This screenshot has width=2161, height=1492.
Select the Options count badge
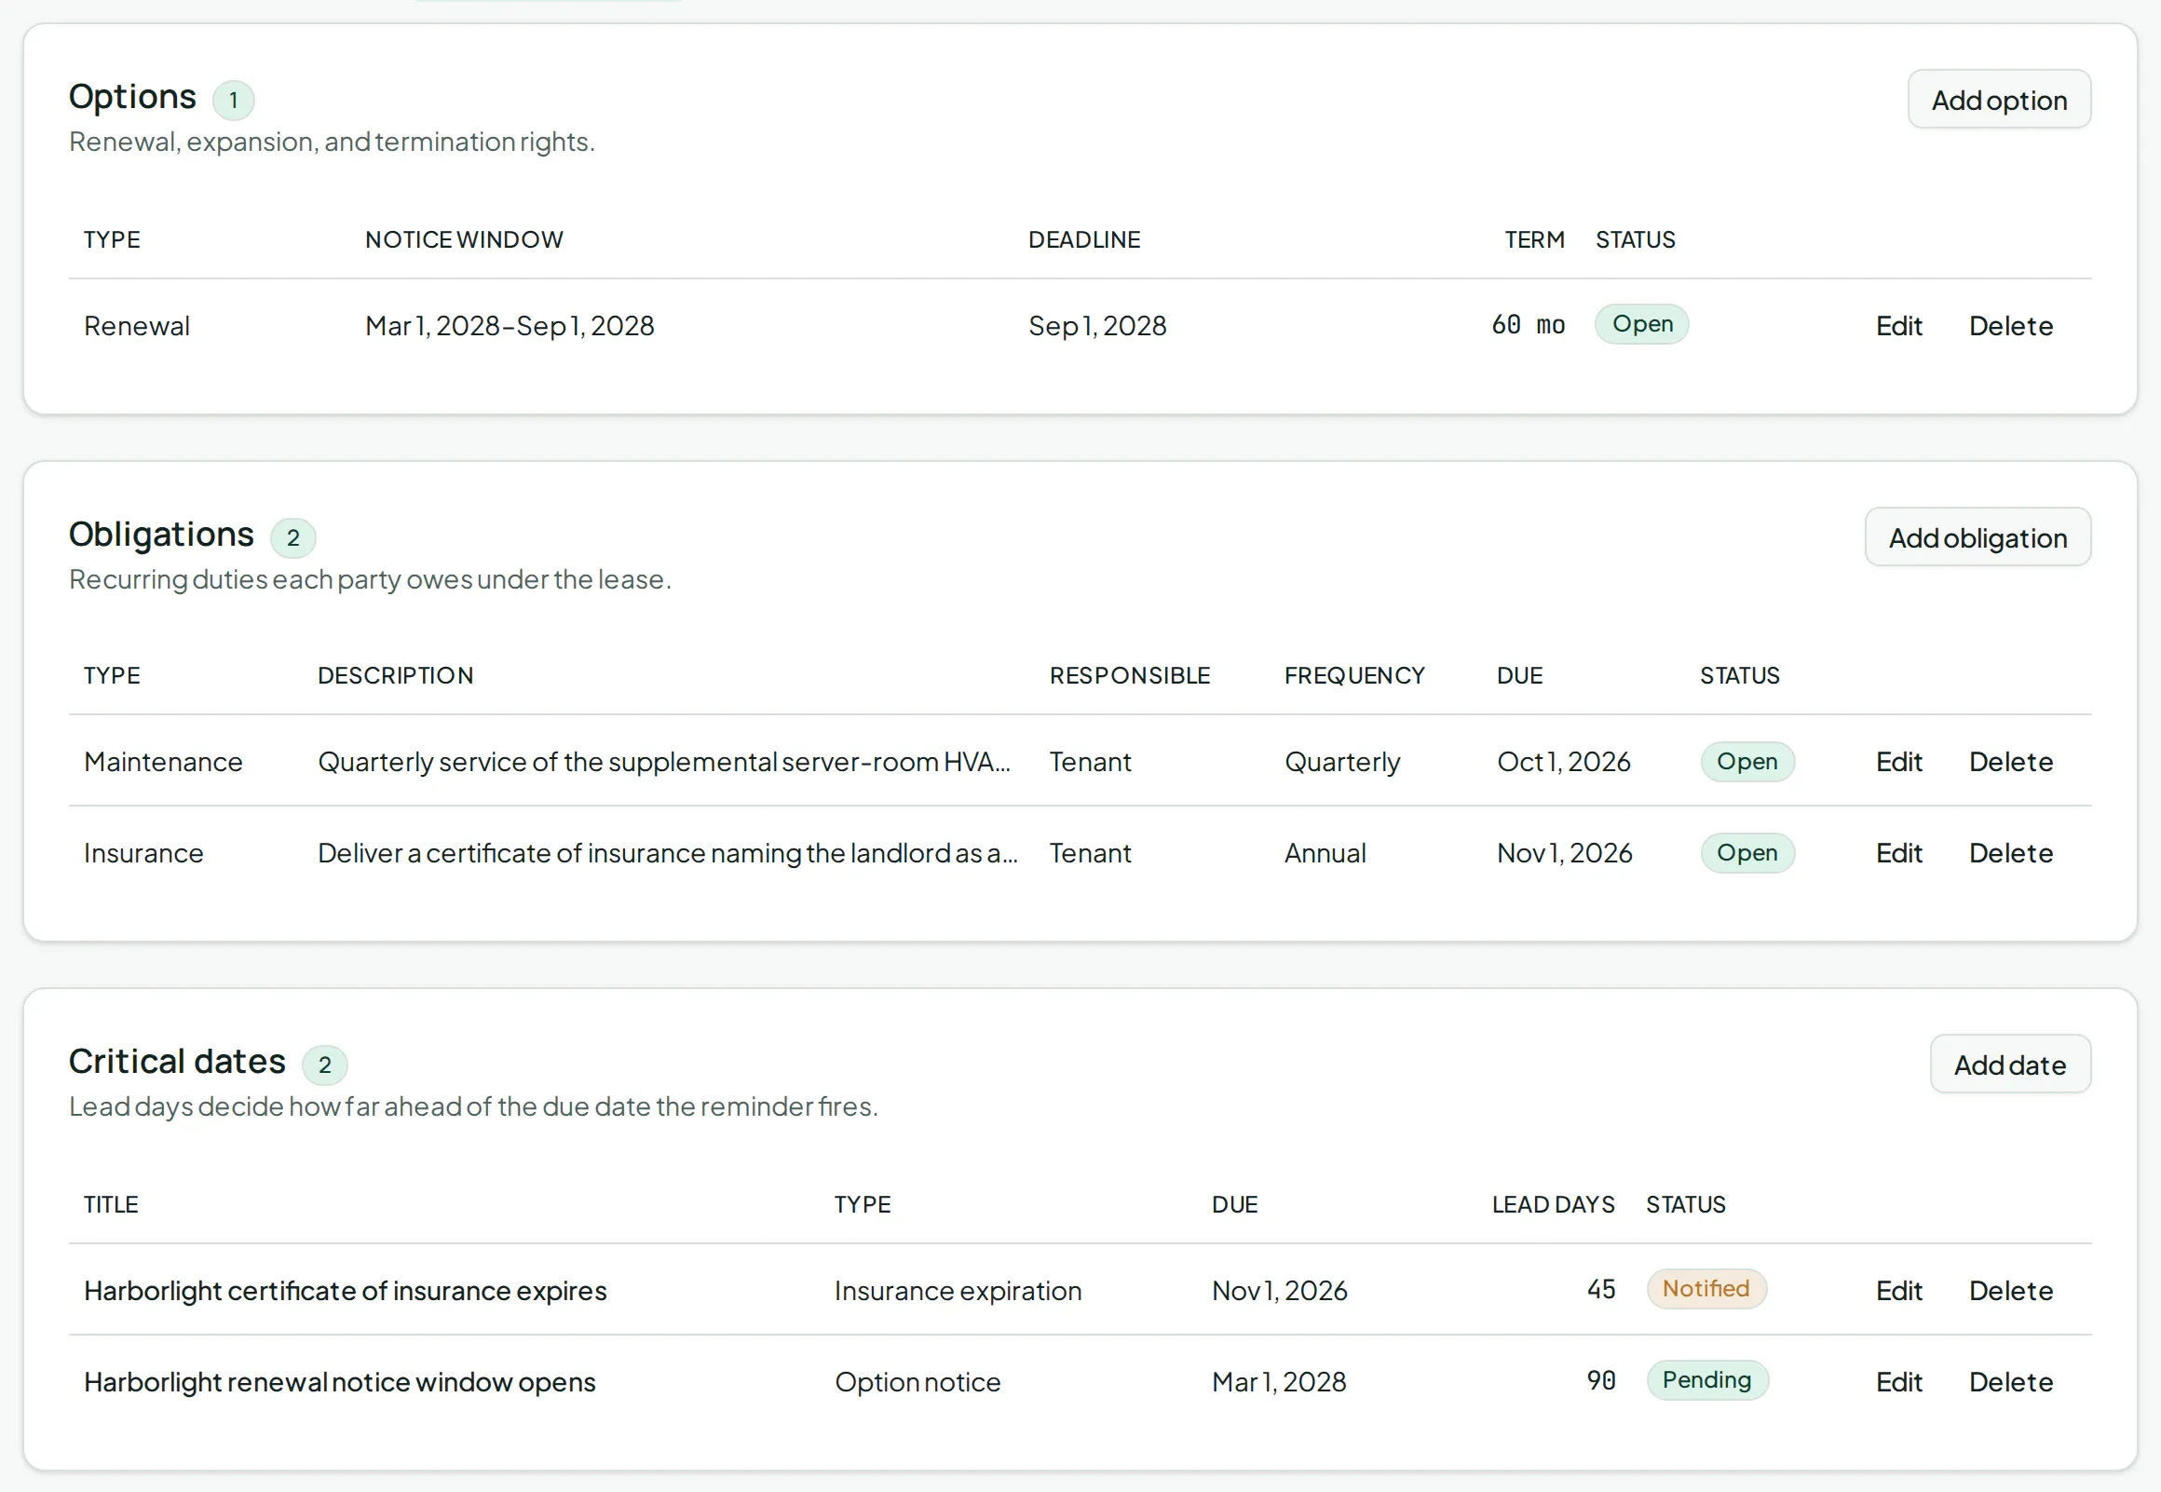233,100
